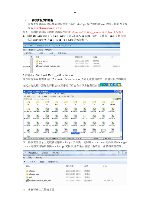This screenshot has height=213, width=150.
Task: Open Report folder icon in XP window
Action: pos(112,103)
